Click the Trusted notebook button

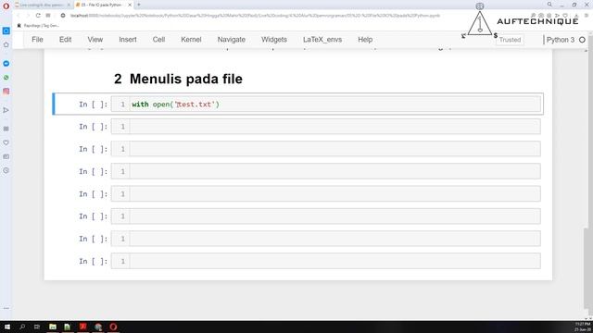pos(510,40)
